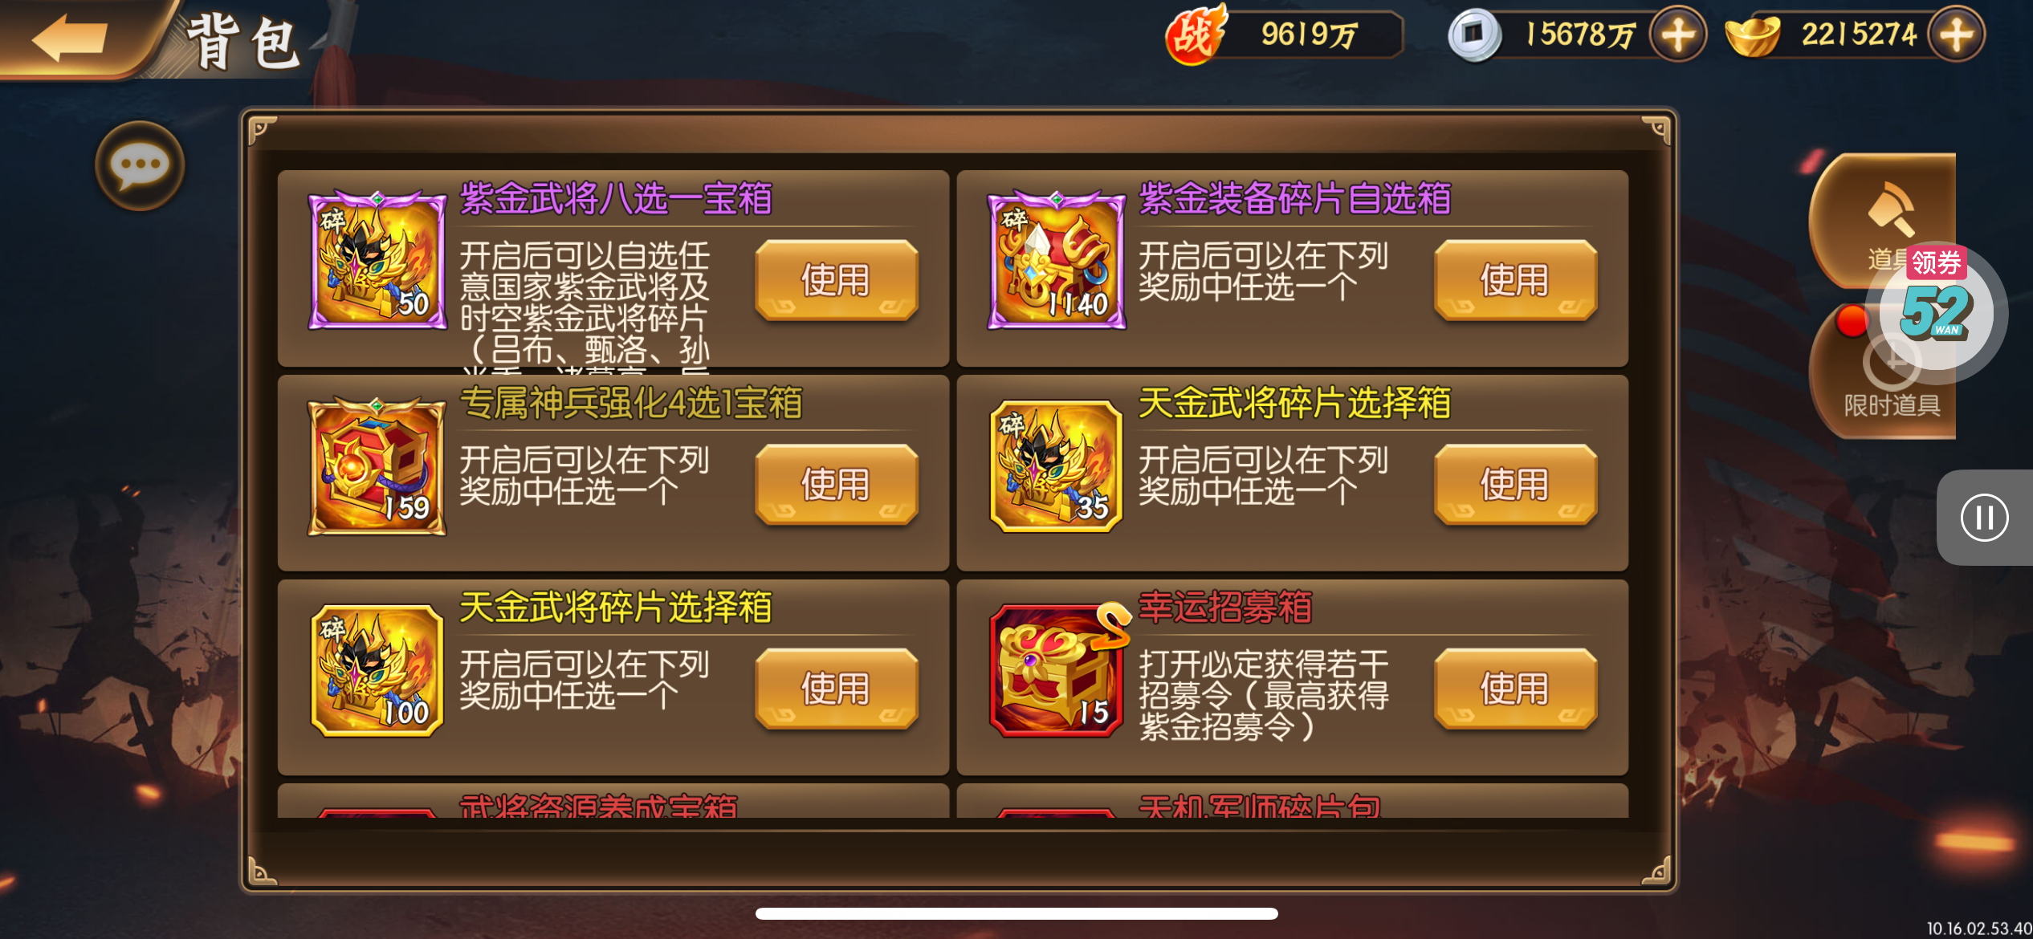Image resolution: width=2033 pixels, height=939 pixels.
Task: Tap the 战 battle power flame icon
Action: (x=1196, y=35)
